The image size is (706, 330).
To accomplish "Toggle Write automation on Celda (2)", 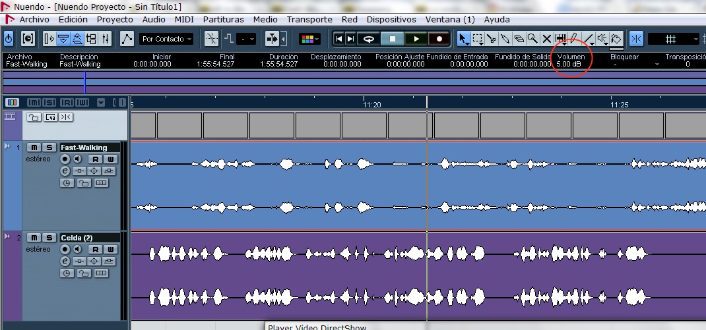I will coord(110,249).
